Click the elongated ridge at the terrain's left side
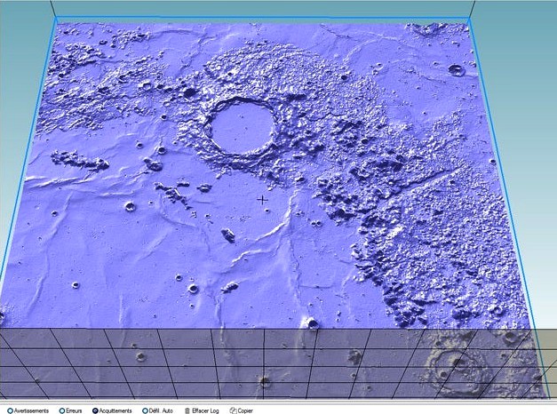Image resolution: width=557 pixels, height=414 pixels. [78, 161]
